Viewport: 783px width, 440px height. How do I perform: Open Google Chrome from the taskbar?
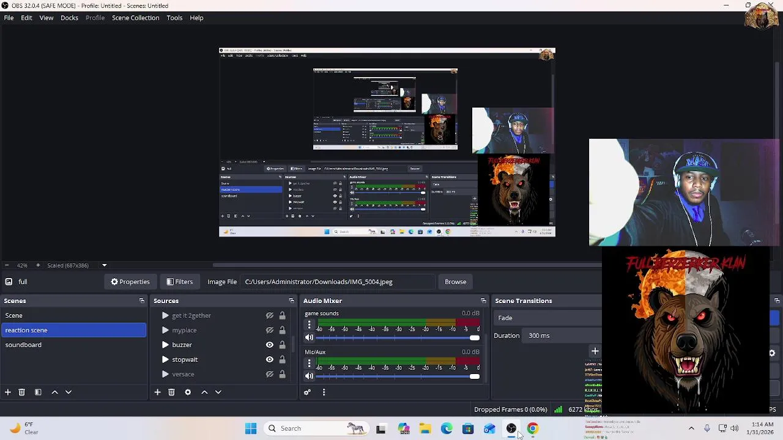532,428
